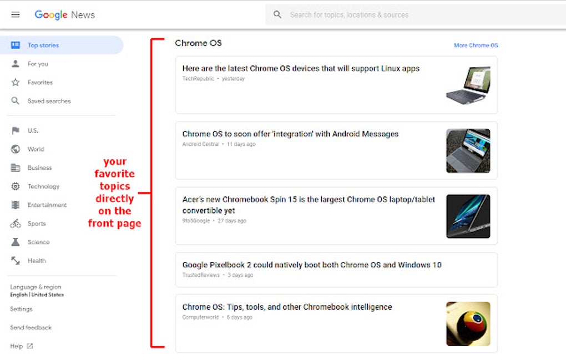566x354 pixels.
Task: Open Chrome OS tips and tools article
Action: (287, 307)
